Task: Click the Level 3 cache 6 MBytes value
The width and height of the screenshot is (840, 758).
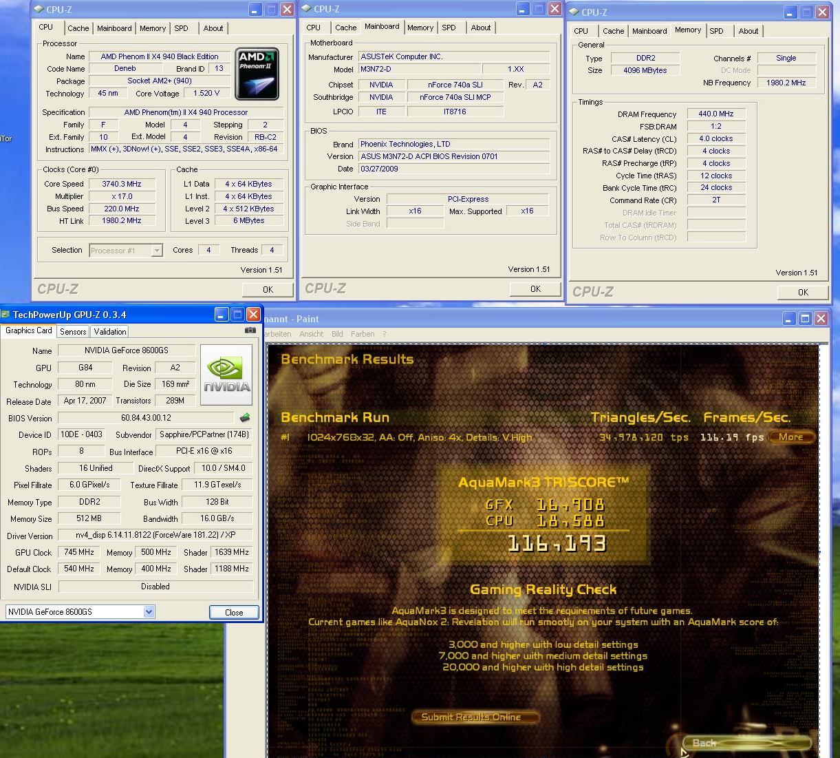Action: (x=248, y=220)
